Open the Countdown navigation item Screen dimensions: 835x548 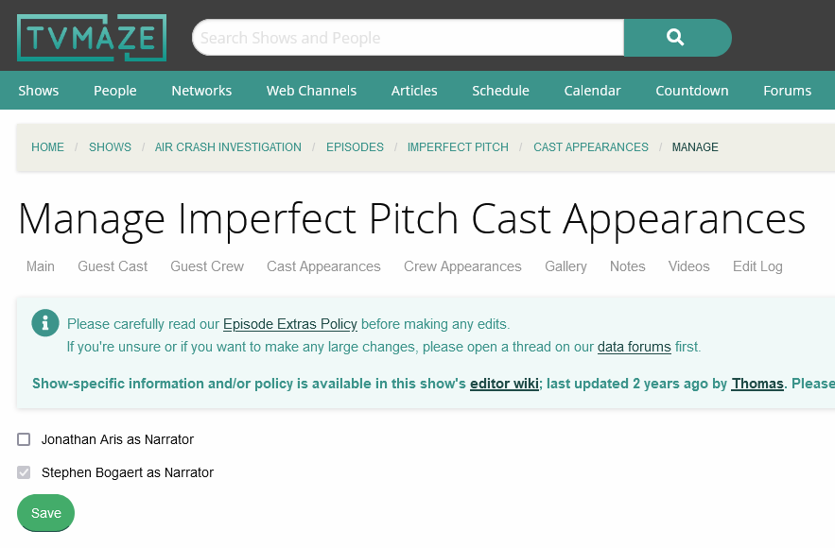pyautogui.click(x=692, y=91)
